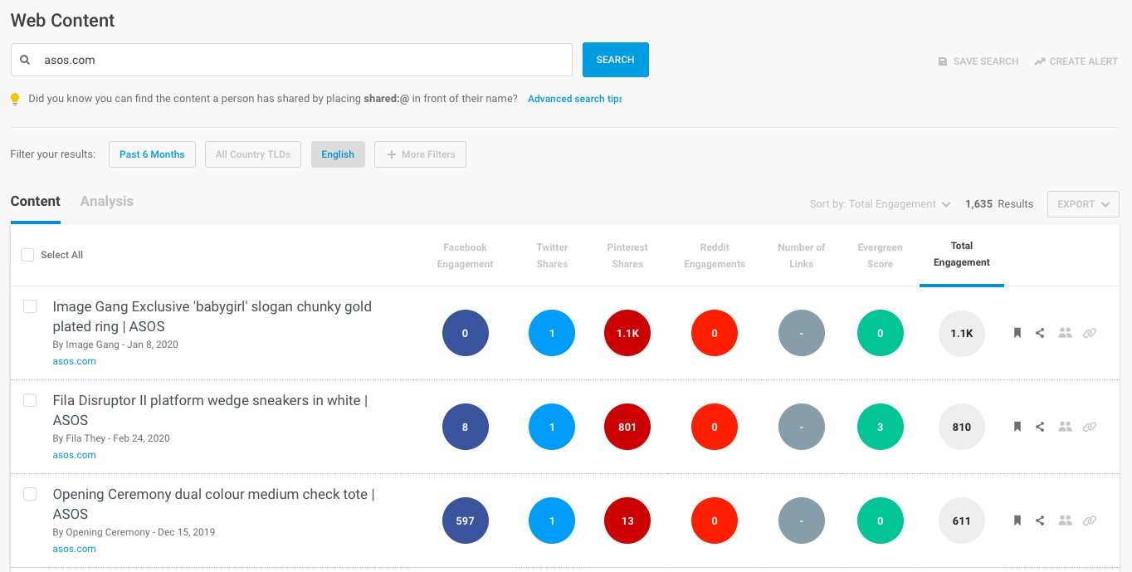Click the Pinterest shares 13 circle

[627, 521]
